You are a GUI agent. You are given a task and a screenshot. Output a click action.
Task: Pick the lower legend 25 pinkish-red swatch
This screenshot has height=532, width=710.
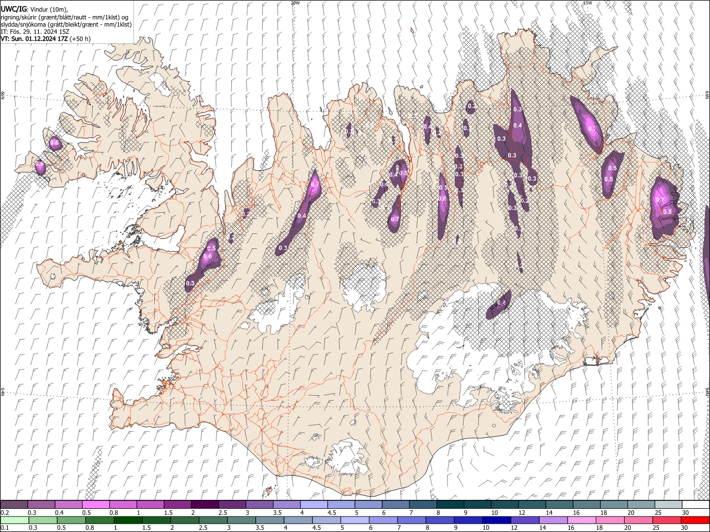coord(667,520)
